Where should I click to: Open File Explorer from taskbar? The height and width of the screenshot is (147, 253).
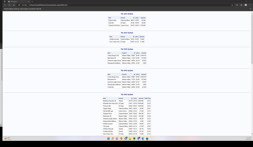(x=130, y=138)
